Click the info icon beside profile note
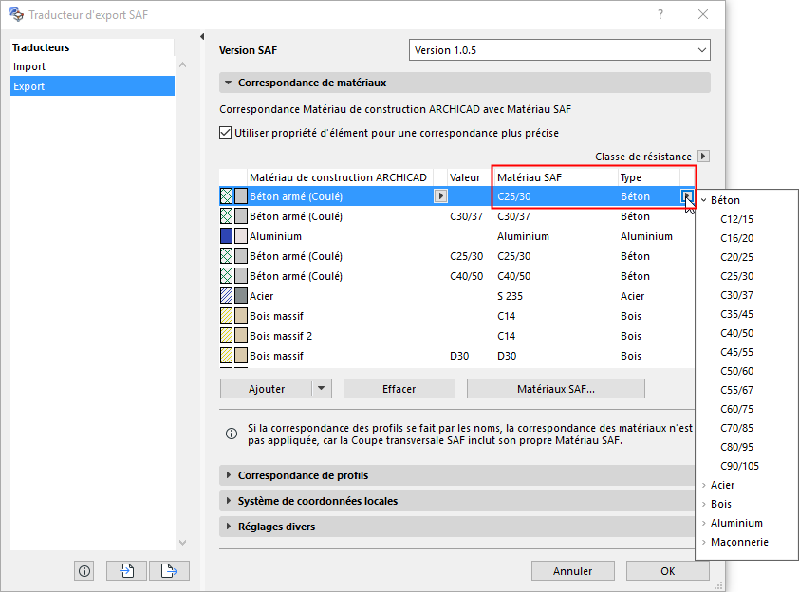This screenshot has width=799, height=592. [x=232, y=434]
